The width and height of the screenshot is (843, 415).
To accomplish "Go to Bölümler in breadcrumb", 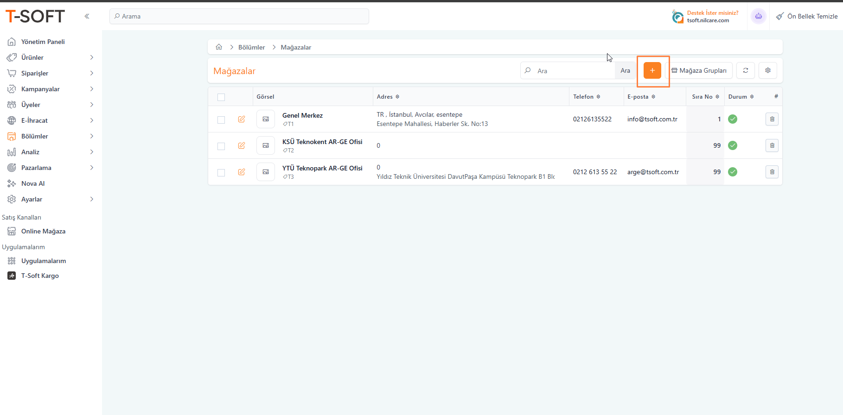I will point(251,47).
